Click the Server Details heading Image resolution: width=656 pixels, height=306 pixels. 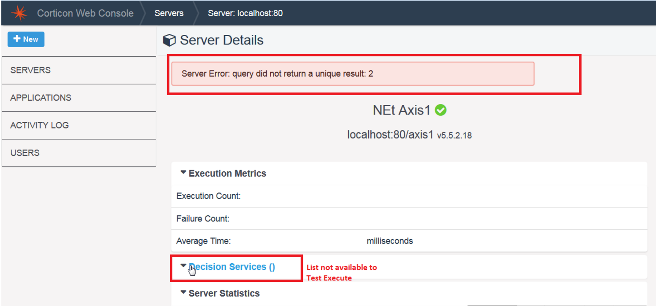[x=222, y=40]
